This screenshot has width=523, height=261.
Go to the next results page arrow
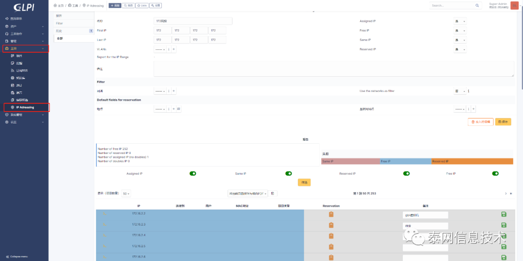[x=506, y=193]
